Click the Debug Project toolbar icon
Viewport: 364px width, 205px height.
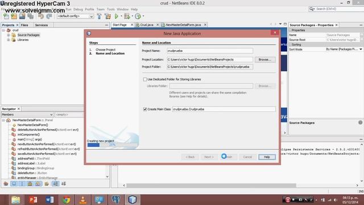coord(127,17)
